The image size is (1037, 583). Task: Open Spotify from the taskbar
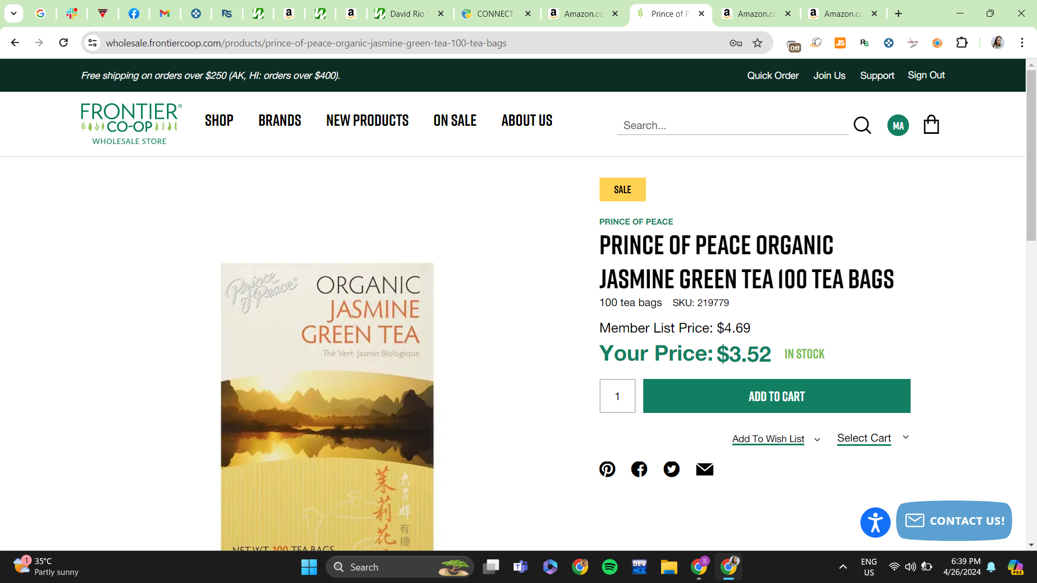pyautogui.click(x=610, y=567)
